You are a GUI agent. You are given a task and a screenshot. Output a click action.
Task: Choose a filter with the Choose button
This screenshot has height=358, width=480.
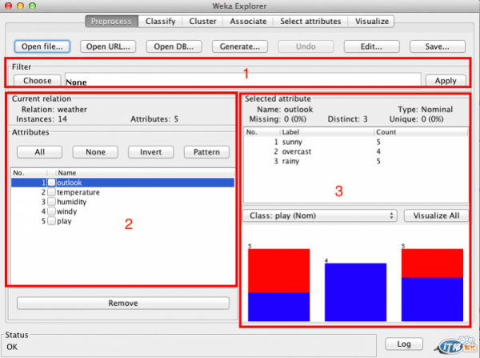38,81
